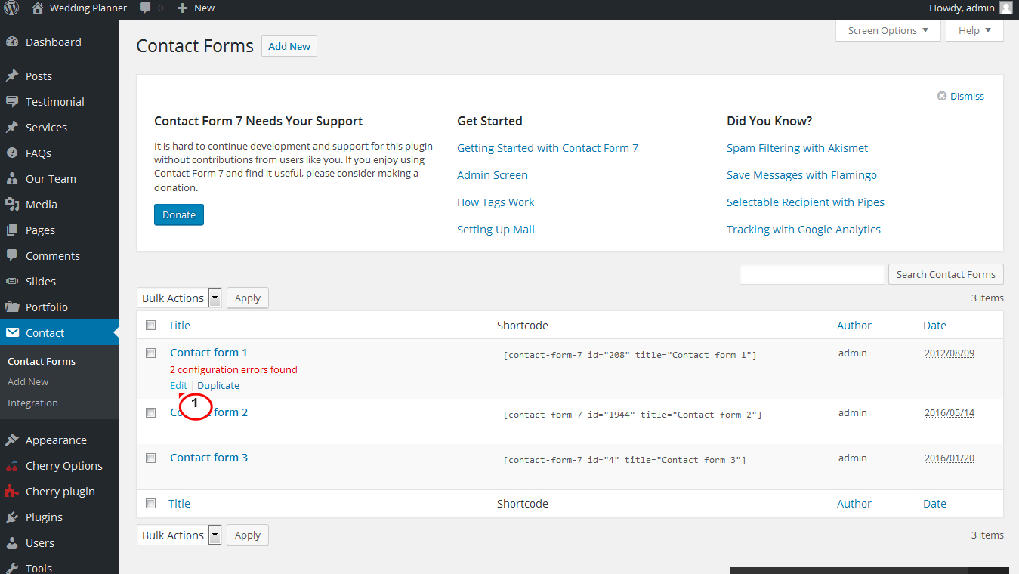Click the Testimonial sidebar icon
This screenshot has width=1019, height=574.
[12, 102]
